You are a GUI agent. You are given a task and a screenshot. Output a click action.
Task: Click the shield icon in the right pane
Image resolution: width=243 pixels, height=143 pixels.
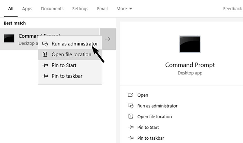131,106
